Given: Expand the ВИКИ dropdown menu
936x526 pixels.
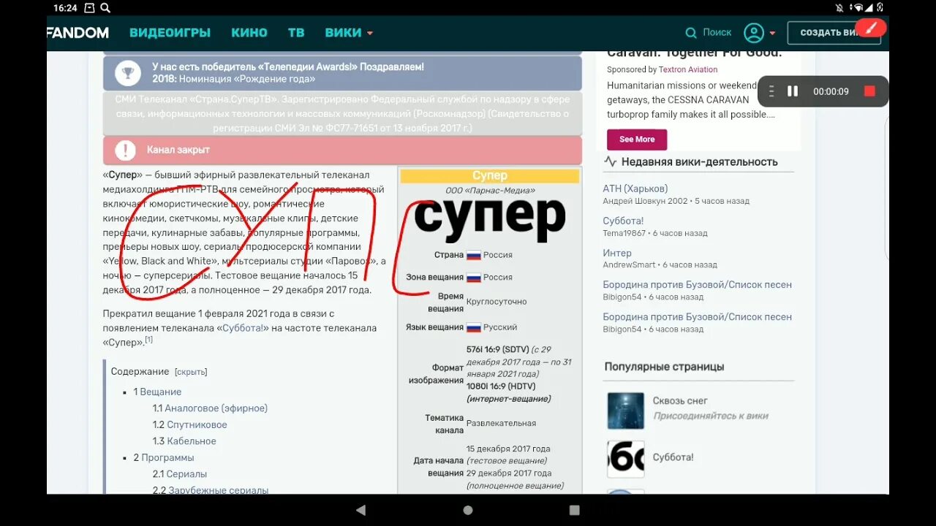Looking at the screenshot, I should 350,33.
